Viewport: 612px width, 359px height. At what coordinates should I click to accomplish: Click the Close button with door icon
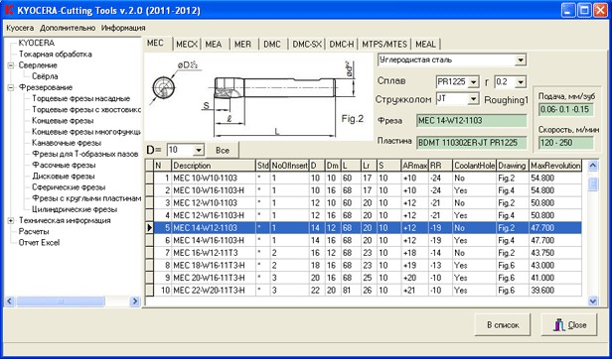[x=569, y=324]
